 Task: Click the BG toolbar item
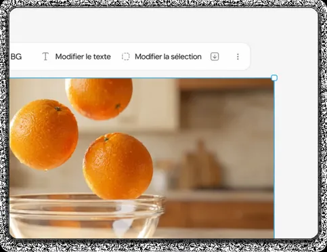pos(16,56)
